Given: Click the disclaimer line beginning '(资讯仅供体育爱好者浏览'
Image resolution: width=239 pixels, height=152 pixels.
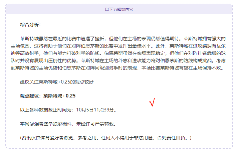Looking at the screenshot, I should tap(105, 138).
